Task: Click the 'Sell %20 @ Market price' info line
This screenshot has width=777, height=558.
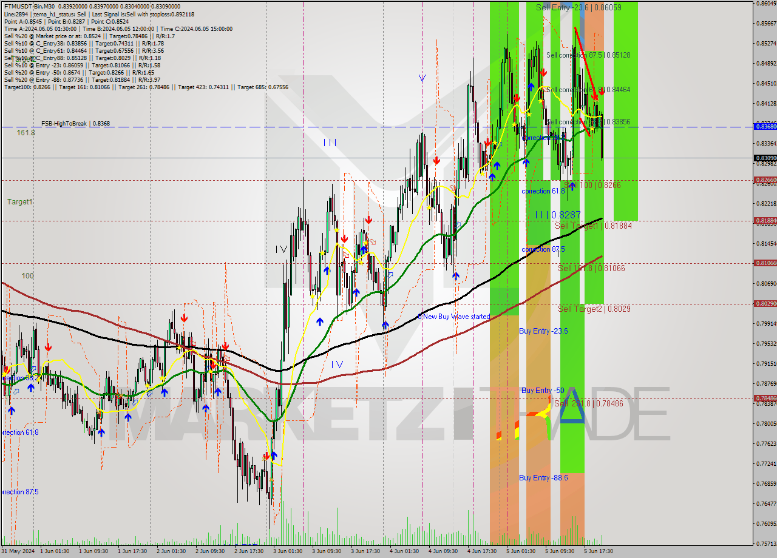Action: pos(89,36)
